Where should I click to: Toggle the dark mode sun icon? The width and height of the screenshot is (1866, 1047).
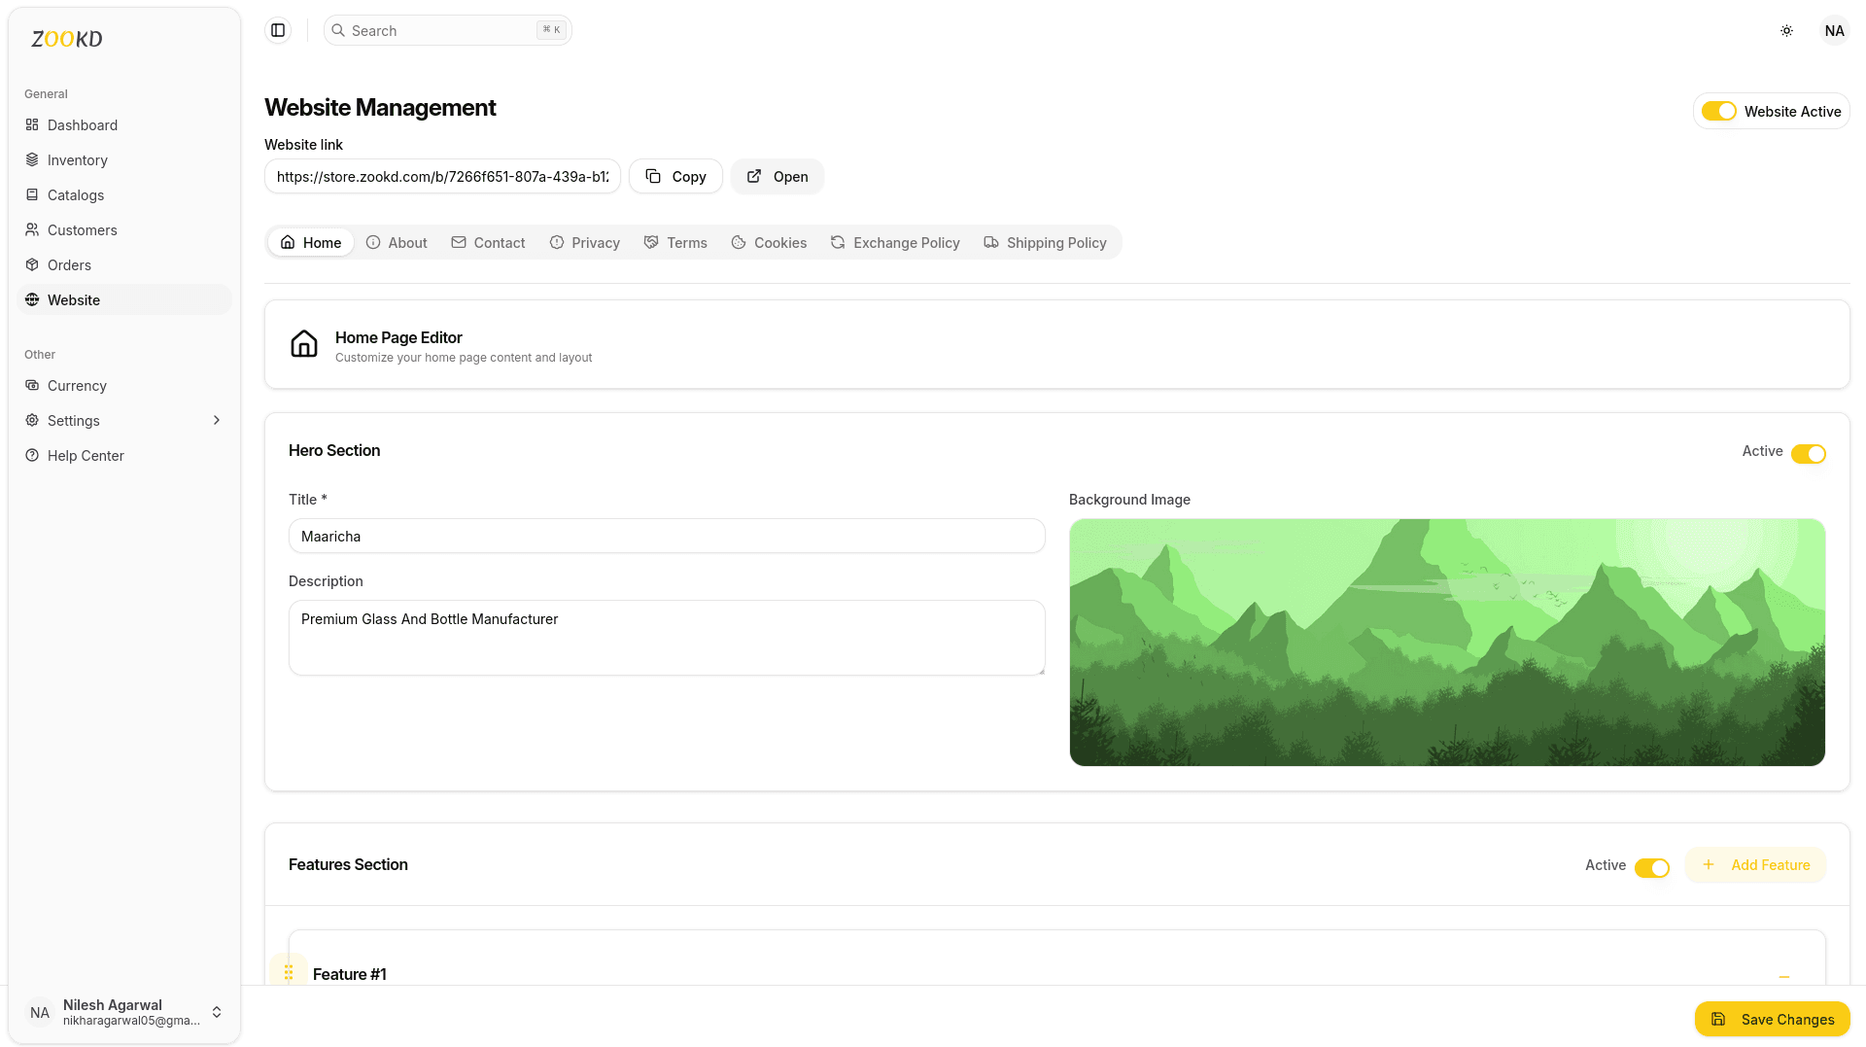pos(1786,30)
